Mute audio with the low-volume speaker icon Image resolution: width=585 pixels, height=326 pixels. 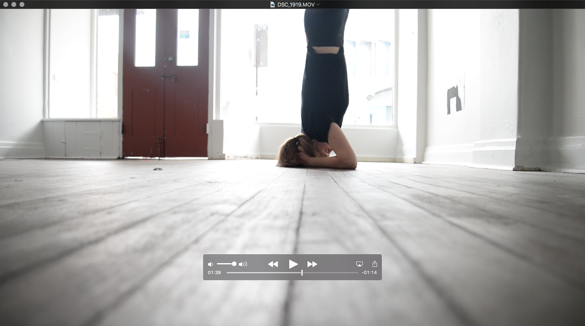click(x=210, y=264)
